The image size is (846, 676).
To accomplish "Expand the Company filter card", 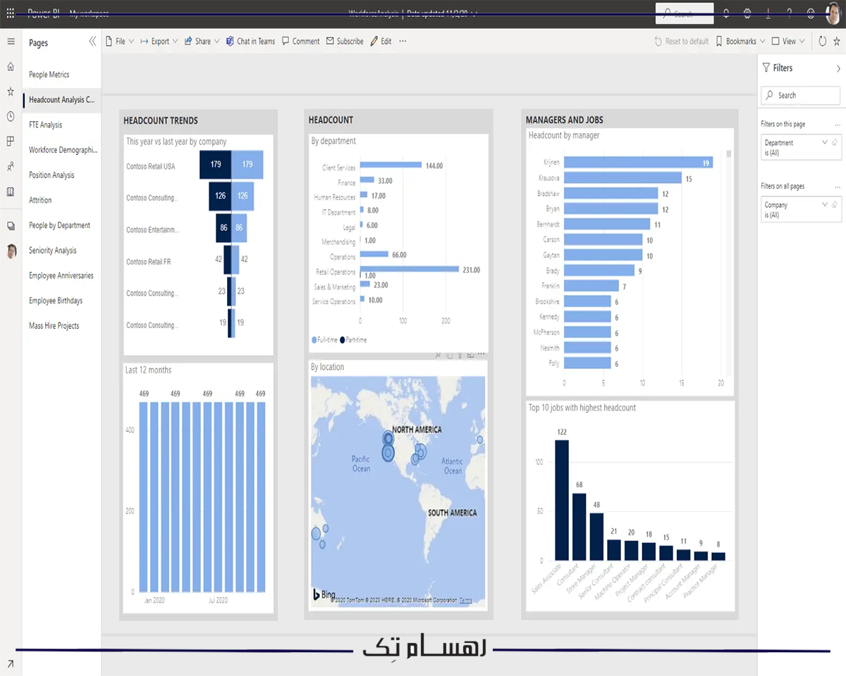I will 825,205.
